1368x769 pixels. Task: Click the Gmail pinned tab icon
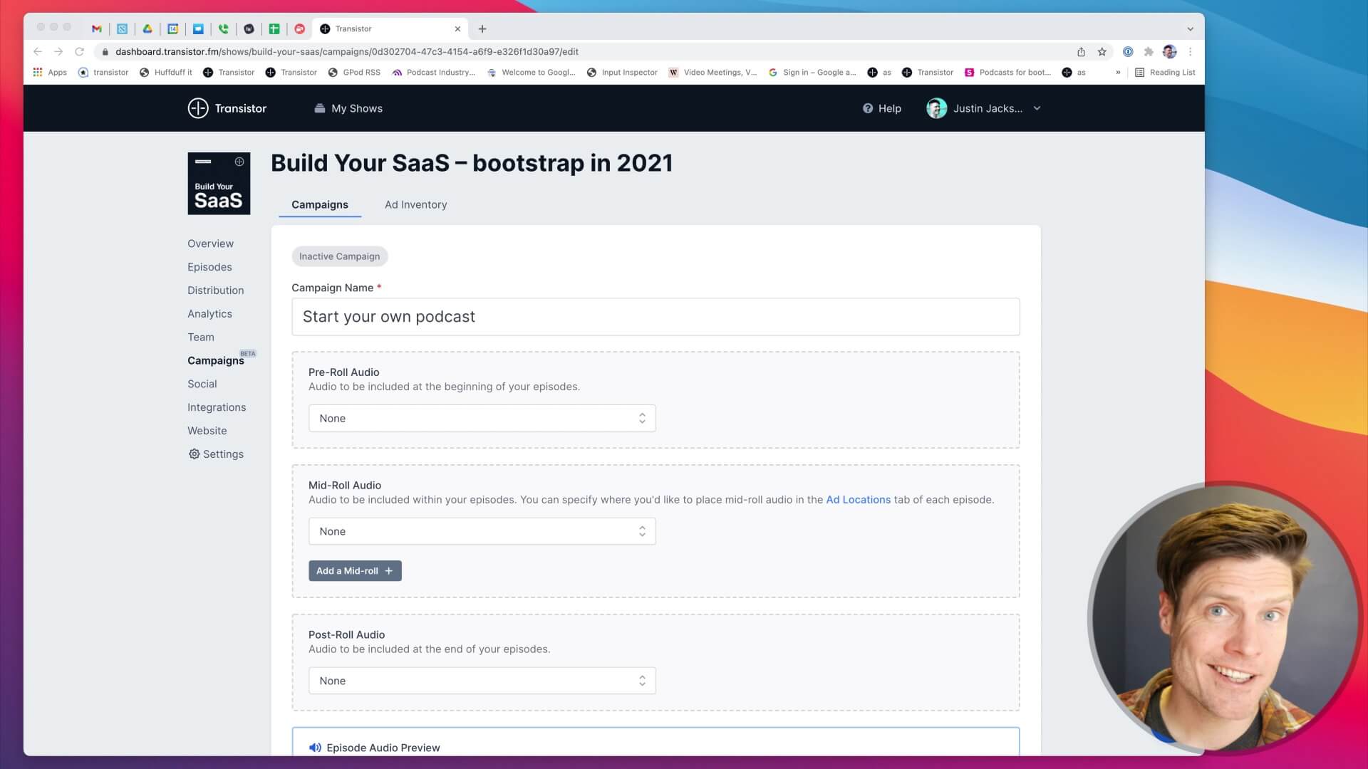pos(97,28)
